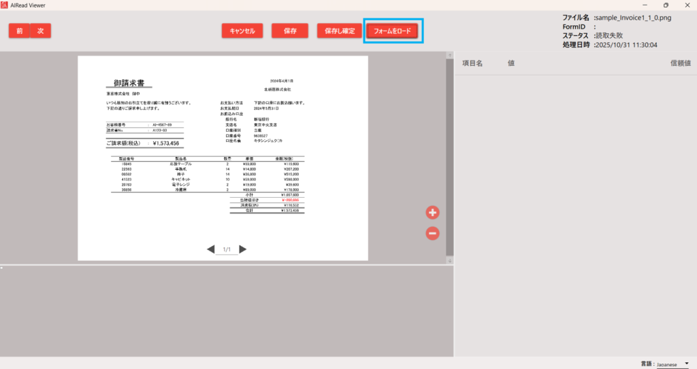Zoom out with the red minus icon
The height and width of the screenshot is (369, 697).
point(432,234)
